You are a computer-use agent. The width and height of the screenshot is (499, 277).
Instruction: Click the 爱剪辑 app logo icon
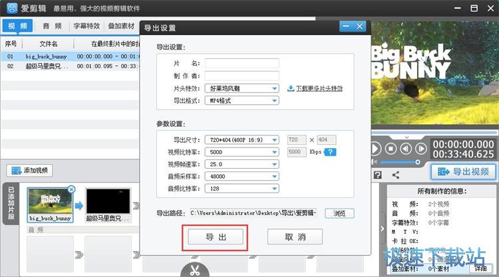12,8
